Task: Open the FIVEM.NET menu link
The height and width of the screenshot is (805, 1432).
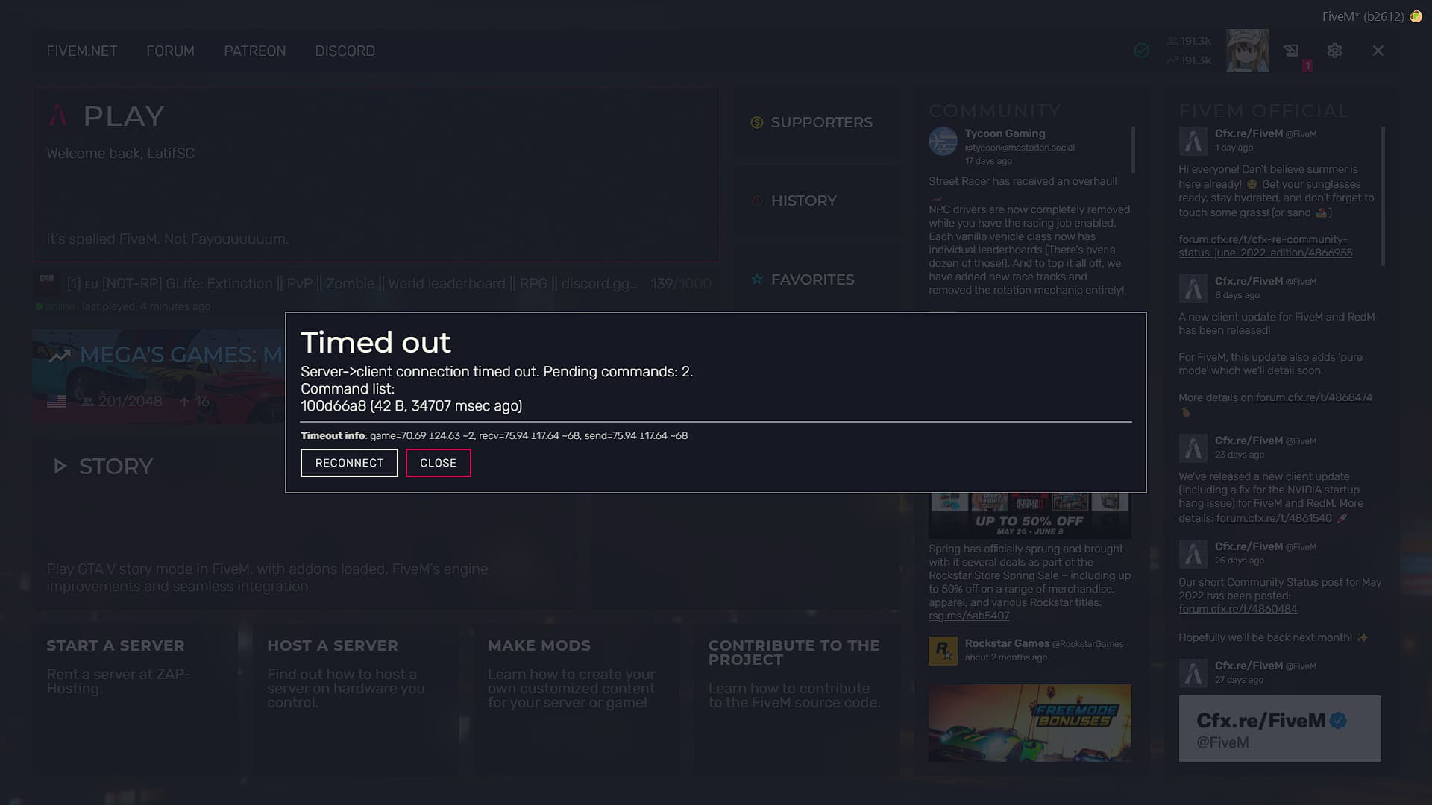Action: (82, 51)
